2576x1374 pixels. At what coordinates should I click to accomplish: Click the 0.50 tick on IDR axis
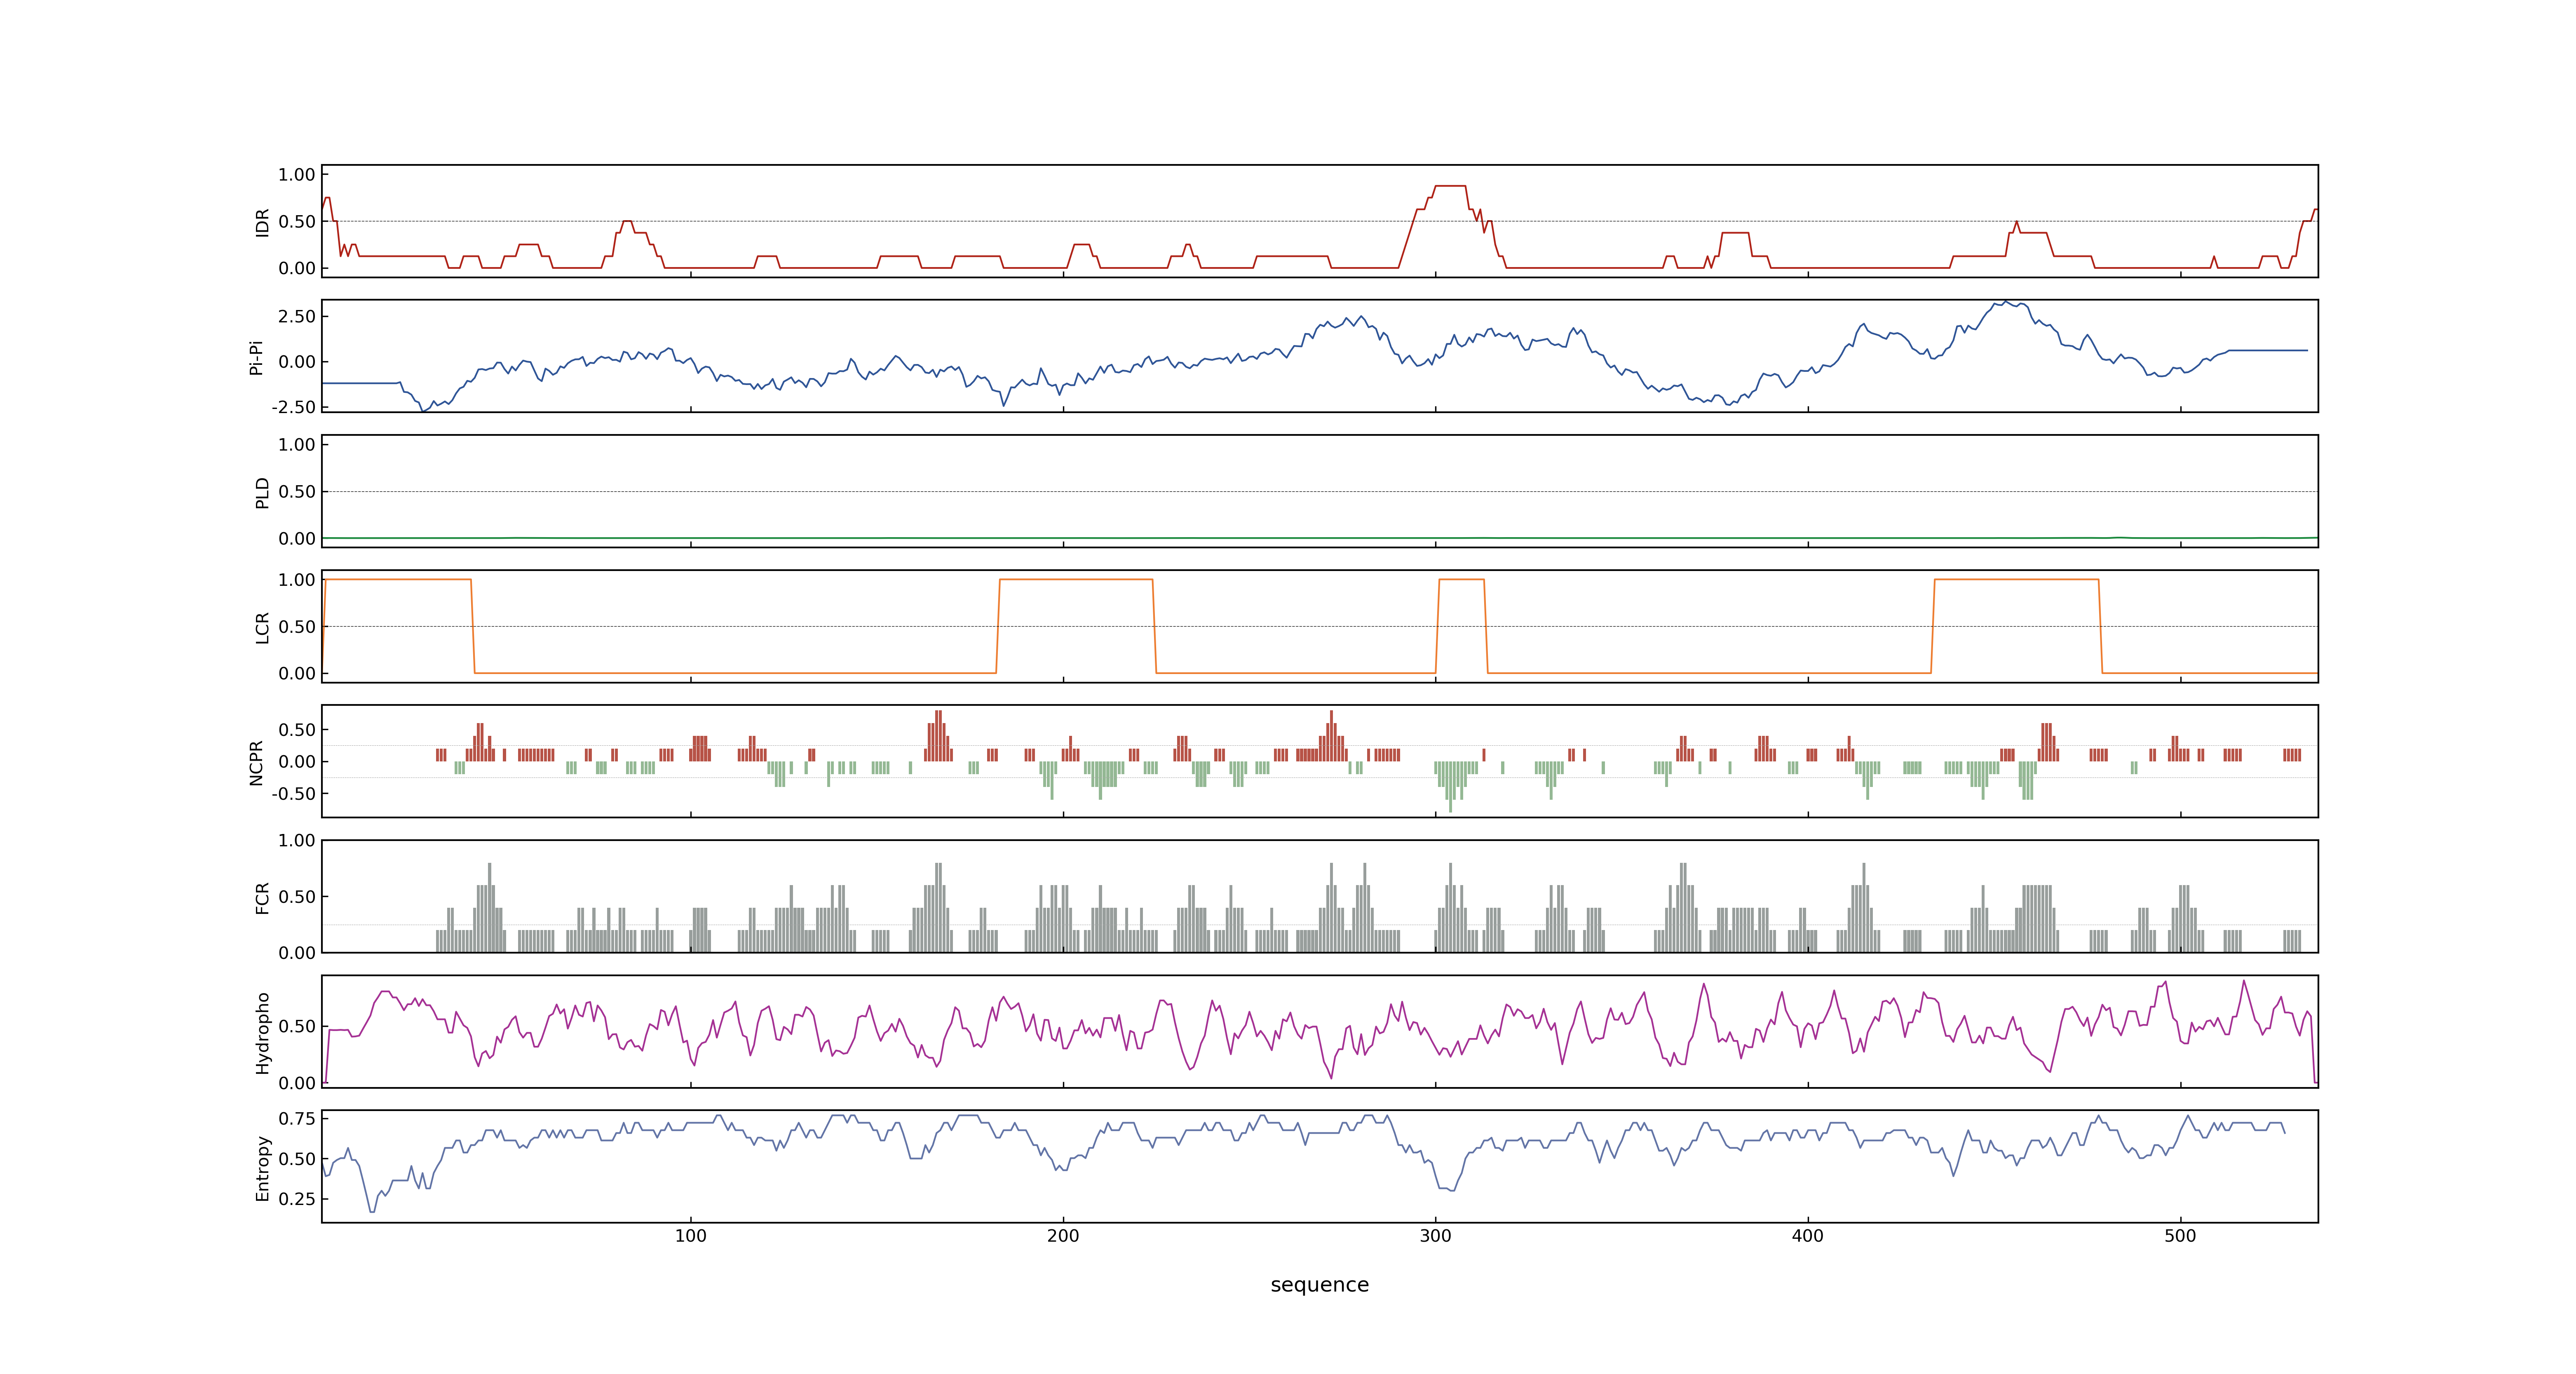tap(297, 222)
